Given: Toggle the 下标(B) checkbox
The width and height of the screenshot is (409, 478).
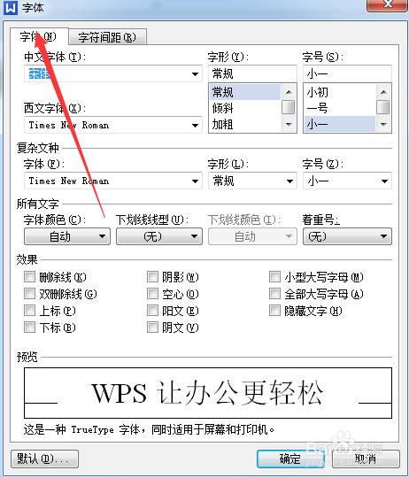Looking at the screenshot, I should click(x=29, y=328).
